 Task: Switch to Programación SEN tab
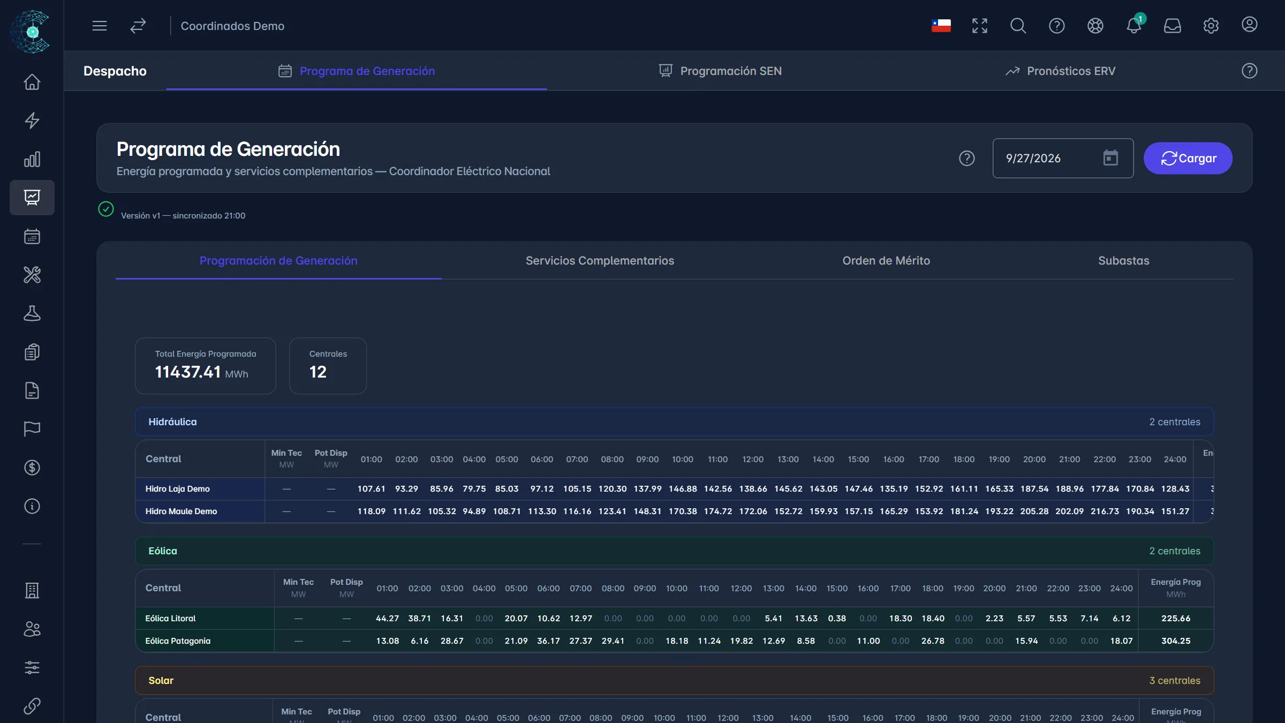(720, 71)
